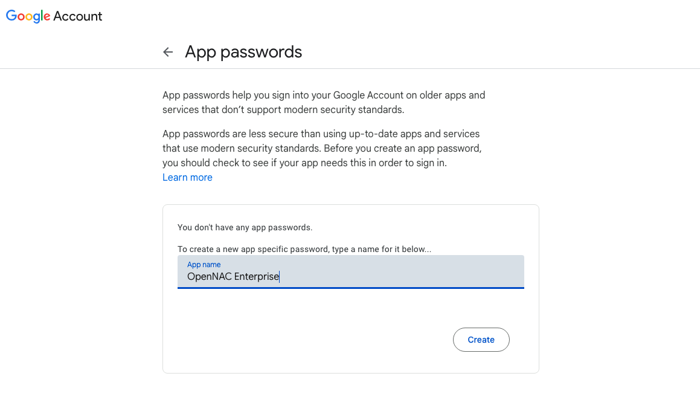Focus the App name input field
Screen dimensions: 700x411
[350, 271]
